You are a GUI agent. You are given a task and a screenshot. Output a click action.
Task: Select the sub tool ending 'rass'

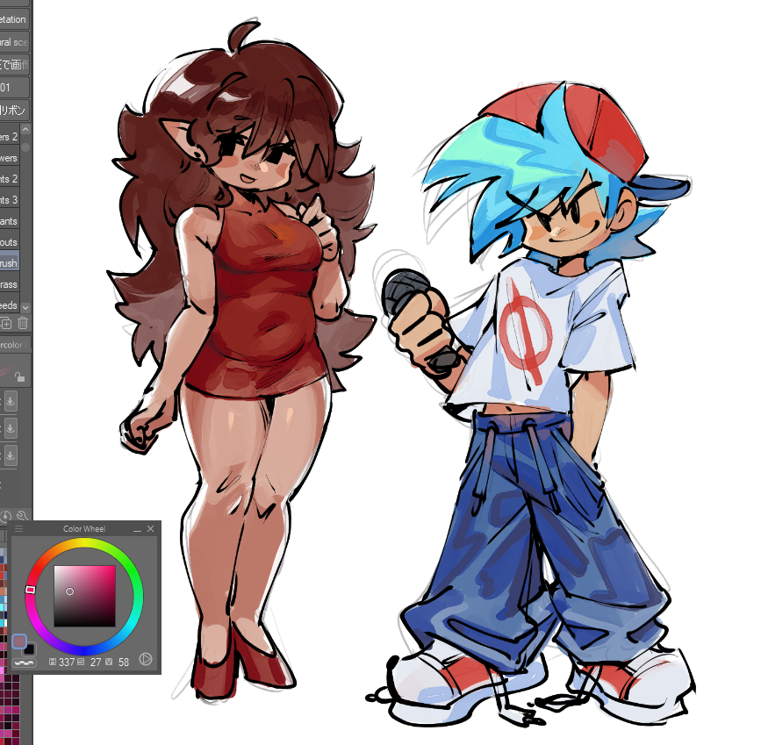pyautogui.click(x=10, y=284)
